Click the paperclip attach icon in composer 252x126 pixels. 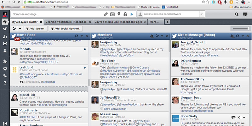[x=106, y=14]
